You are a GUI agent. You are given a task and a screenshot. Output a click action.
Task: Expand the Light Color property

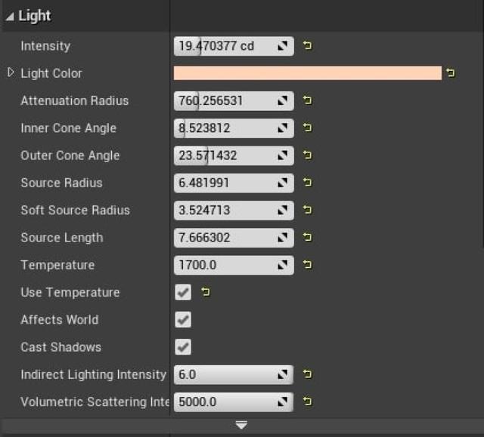tap(11, 73)
